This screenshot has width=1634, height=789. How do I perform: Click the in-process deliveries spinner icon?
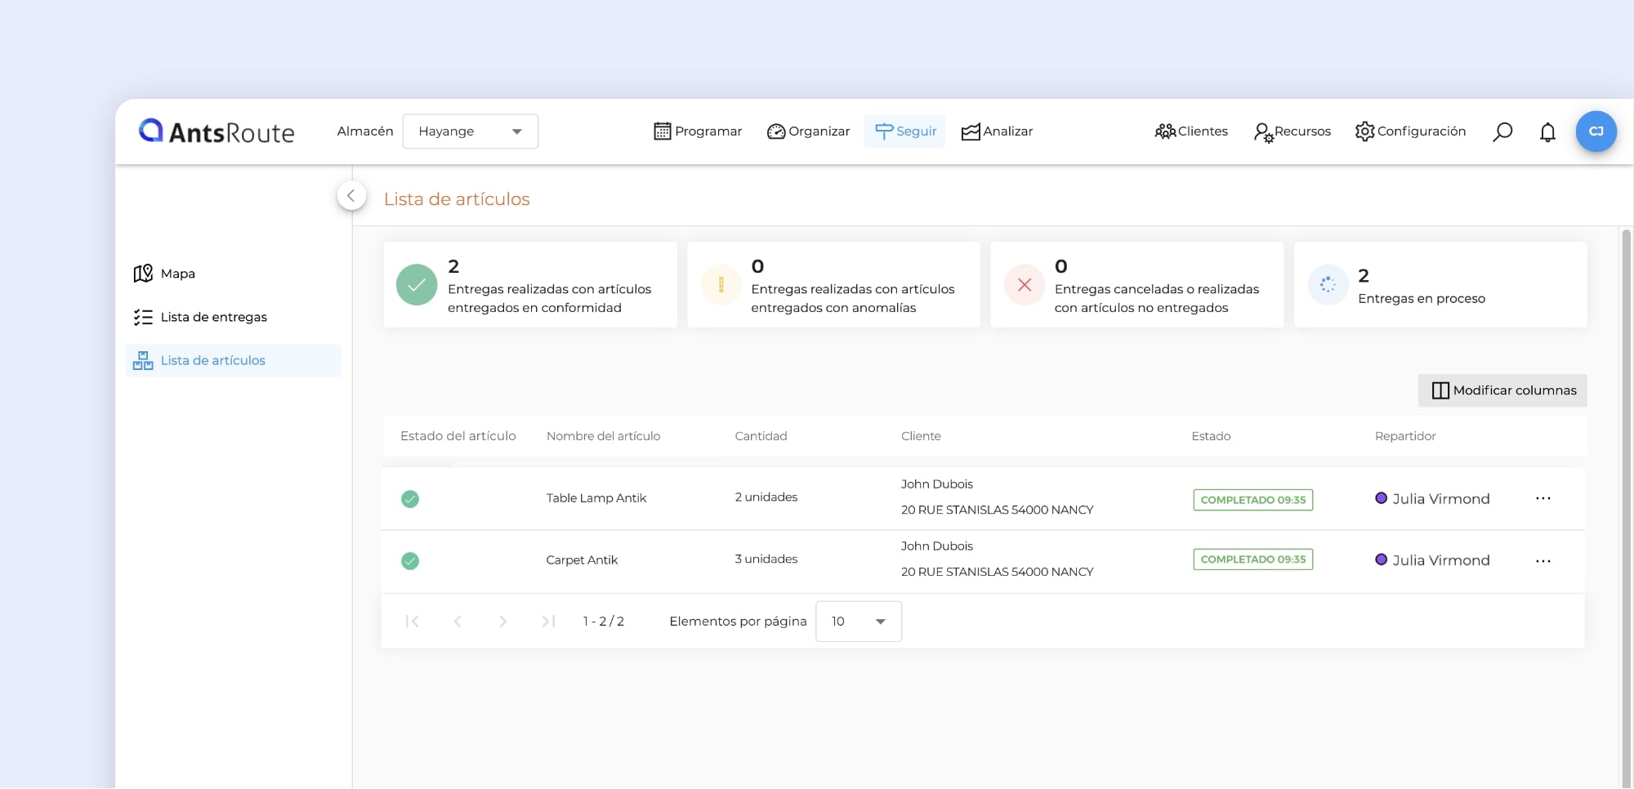pos(1328,285)
